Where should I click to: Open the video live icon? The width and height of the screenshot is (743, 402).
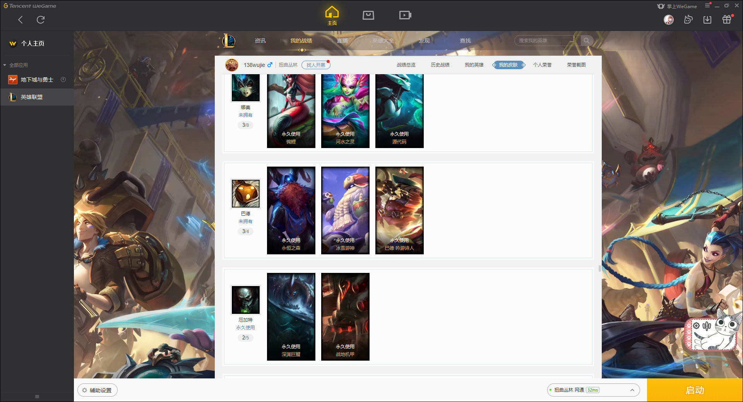405,15
